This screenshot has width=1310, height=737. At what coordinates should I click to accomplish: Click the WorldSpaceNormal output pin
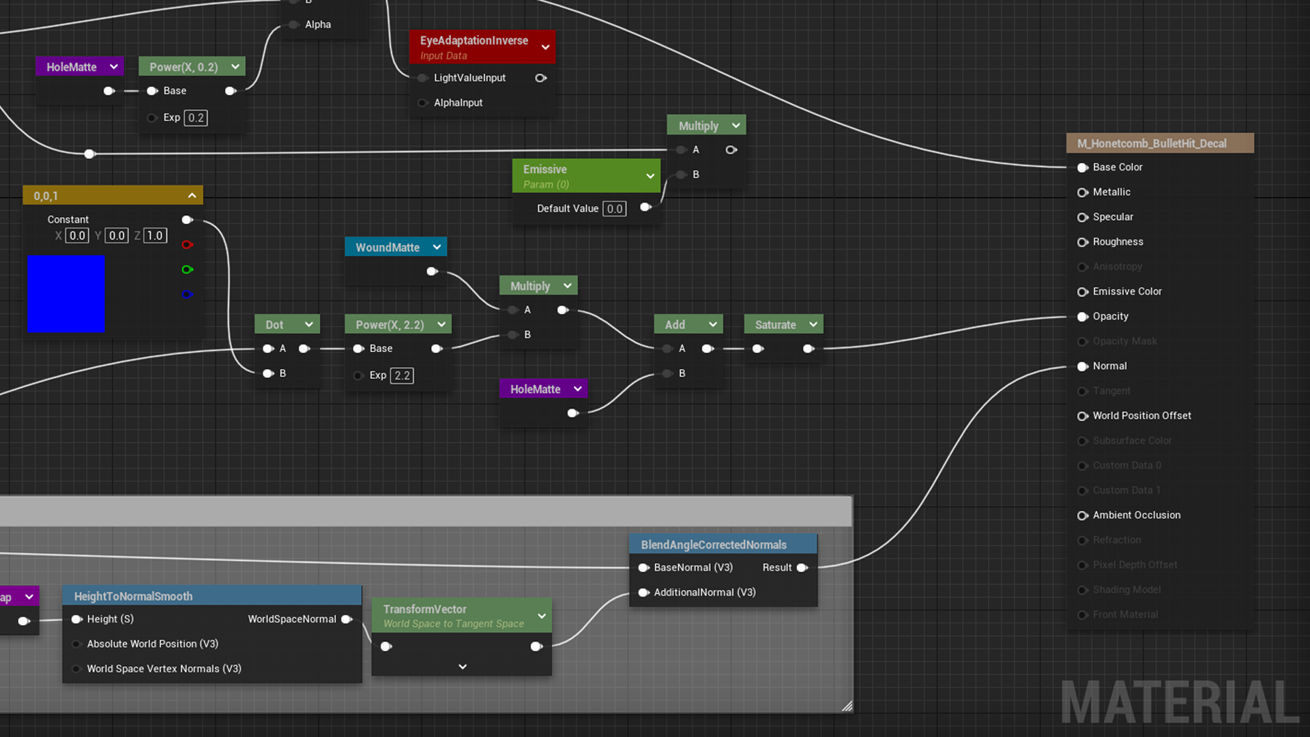(x=347, y=619)
